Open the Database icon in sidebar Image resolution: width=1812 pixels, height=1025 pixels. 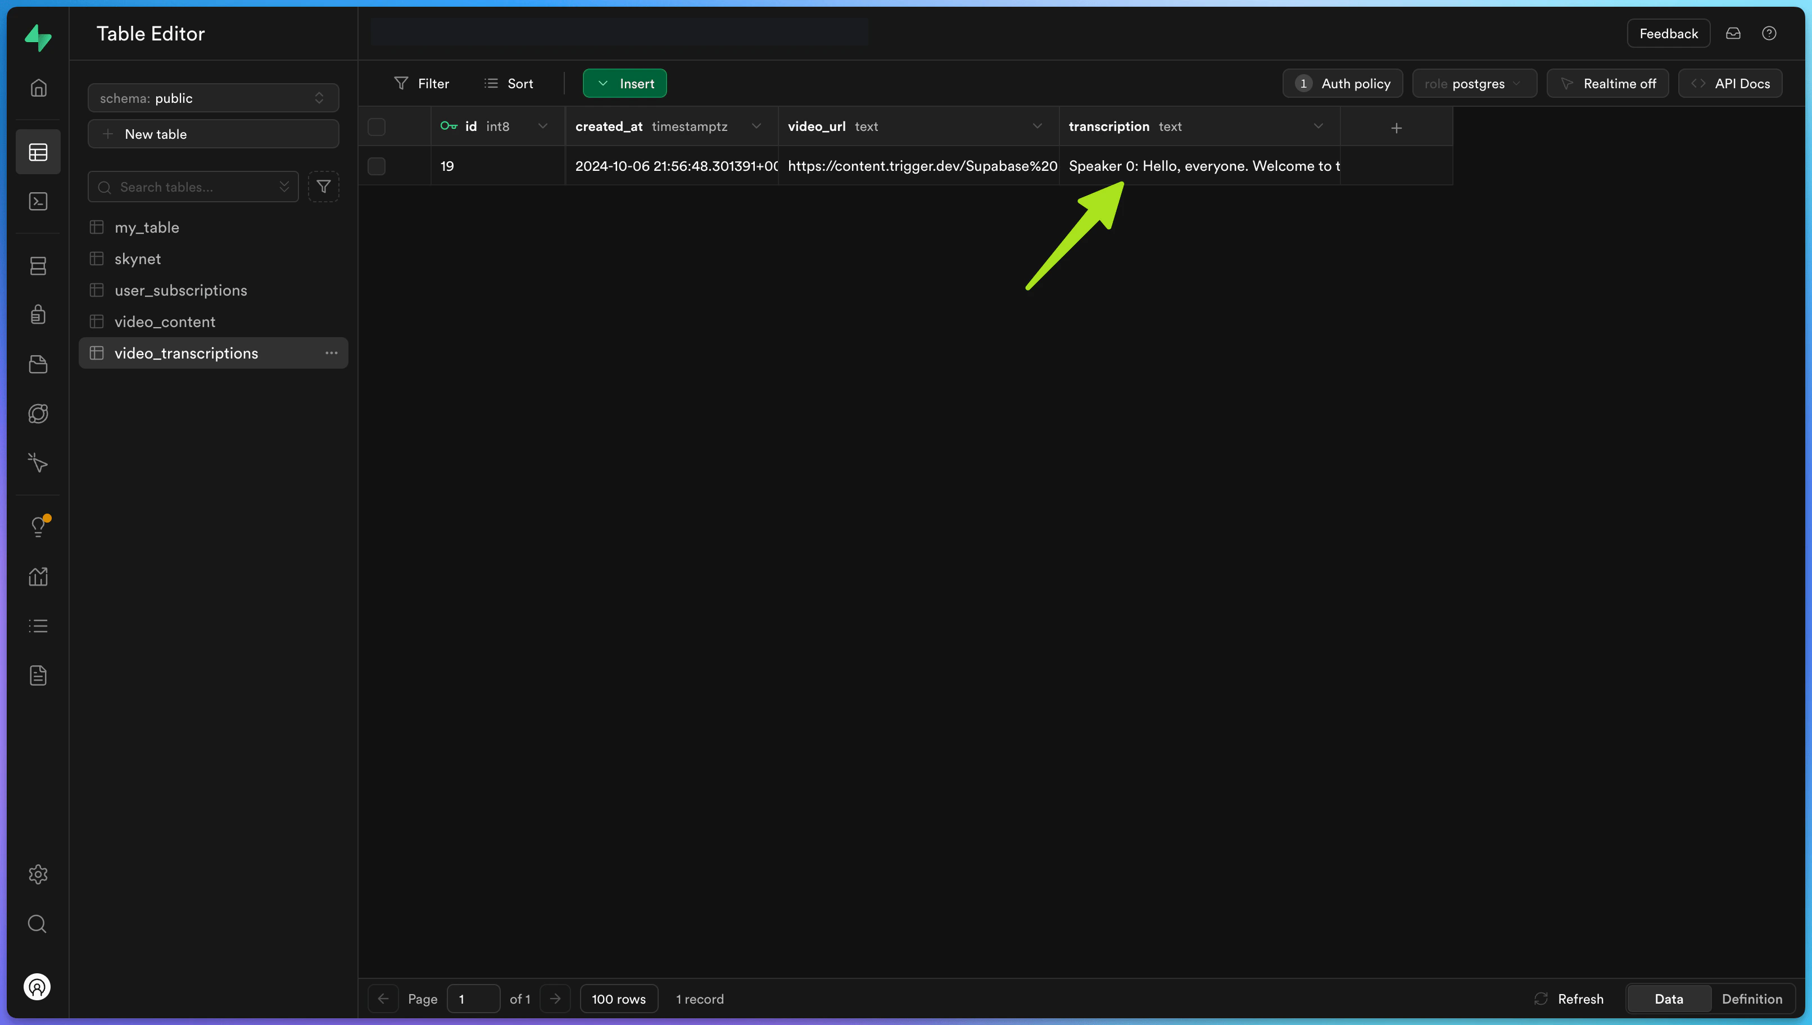tap(38, 265)
